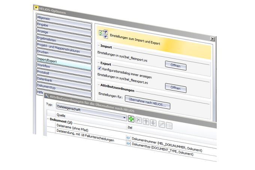Select the Workflow options tab

64,70
